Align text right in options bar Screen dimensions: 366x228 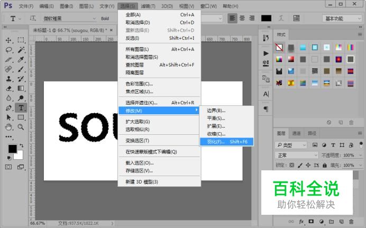(252, 18)
